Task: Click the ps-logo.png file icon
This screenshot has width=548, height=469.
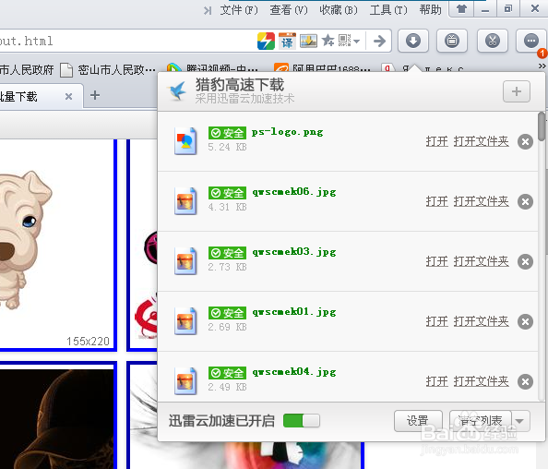Action: (185, 141)
